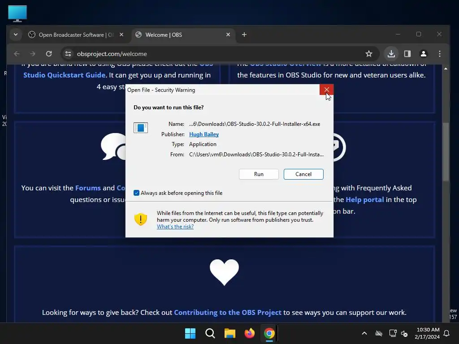View publisher Hugh Bailey certificate

point(204,134)
